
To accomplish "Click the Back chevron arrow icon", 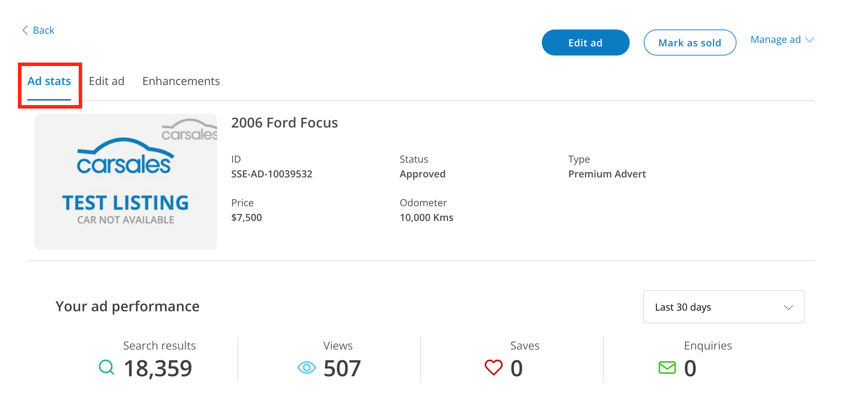I will click(x=25, y=30).
